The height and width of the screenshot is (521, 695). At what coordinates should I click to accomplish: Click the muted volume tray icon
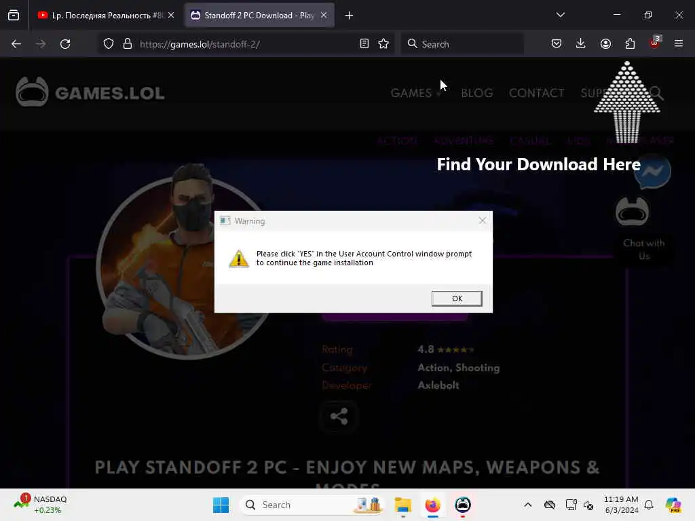click(x=588, y=505)
